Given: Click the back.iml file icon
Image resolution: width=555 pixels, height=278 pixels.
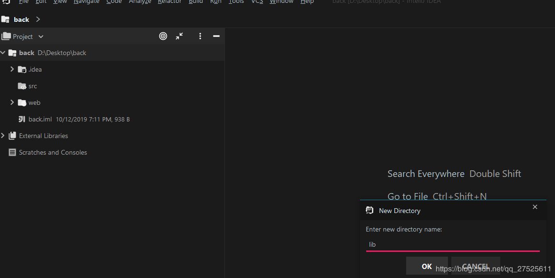Looking at the screenshot, I should (22, 119).
